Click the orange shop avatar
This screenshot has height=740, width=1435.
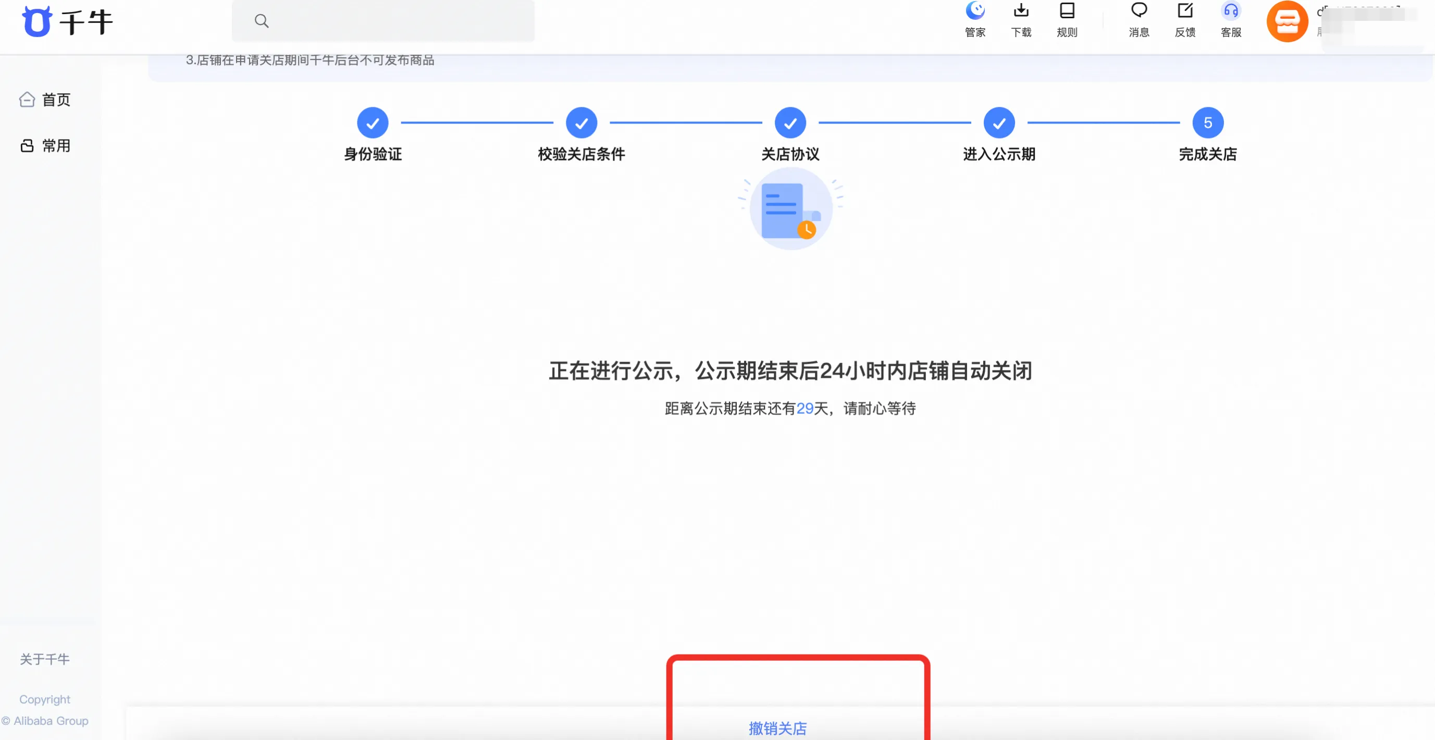[1287, 22]
